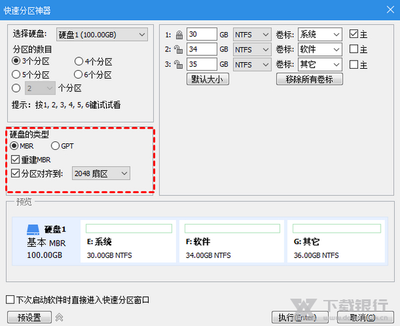The height and width of the screenshot is (326, 400).
Task: Click the 移除所有卷标 button
Action: pos(309,79)
